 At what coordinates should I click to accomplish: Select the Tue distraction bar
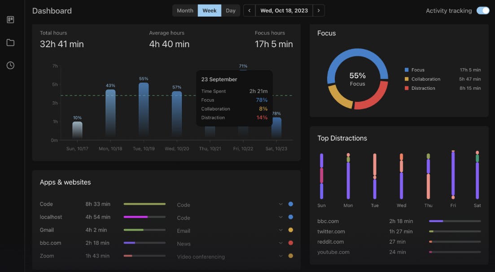375,176
